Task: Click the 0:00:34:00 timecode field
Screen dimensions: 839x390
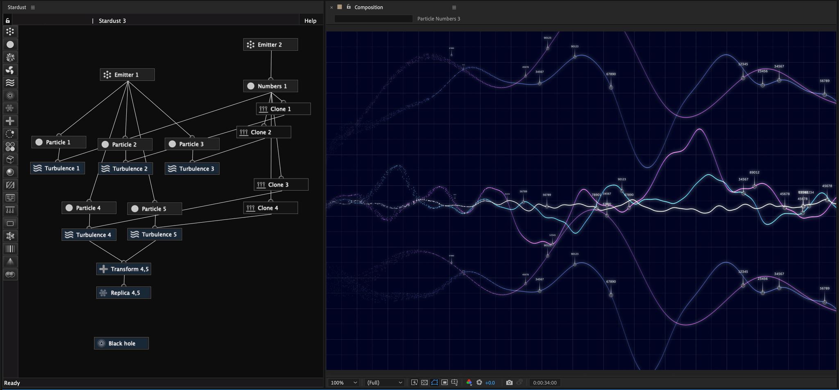Action: (x=545, y=382)
